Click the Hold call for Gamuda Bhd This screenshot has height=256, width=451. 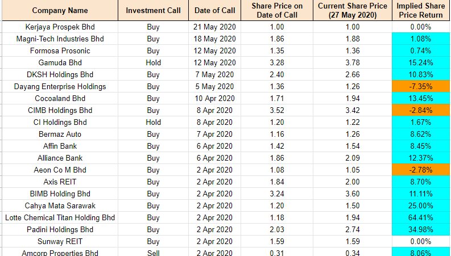coord(153,62)
